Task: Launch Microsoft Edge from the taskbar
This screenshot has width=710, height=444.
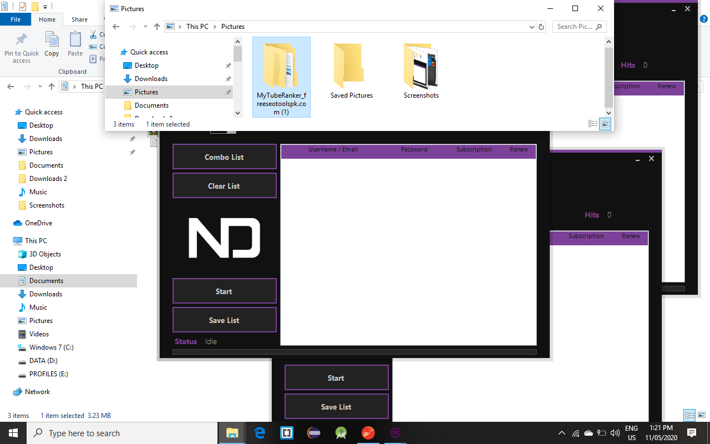Action: 260,433
